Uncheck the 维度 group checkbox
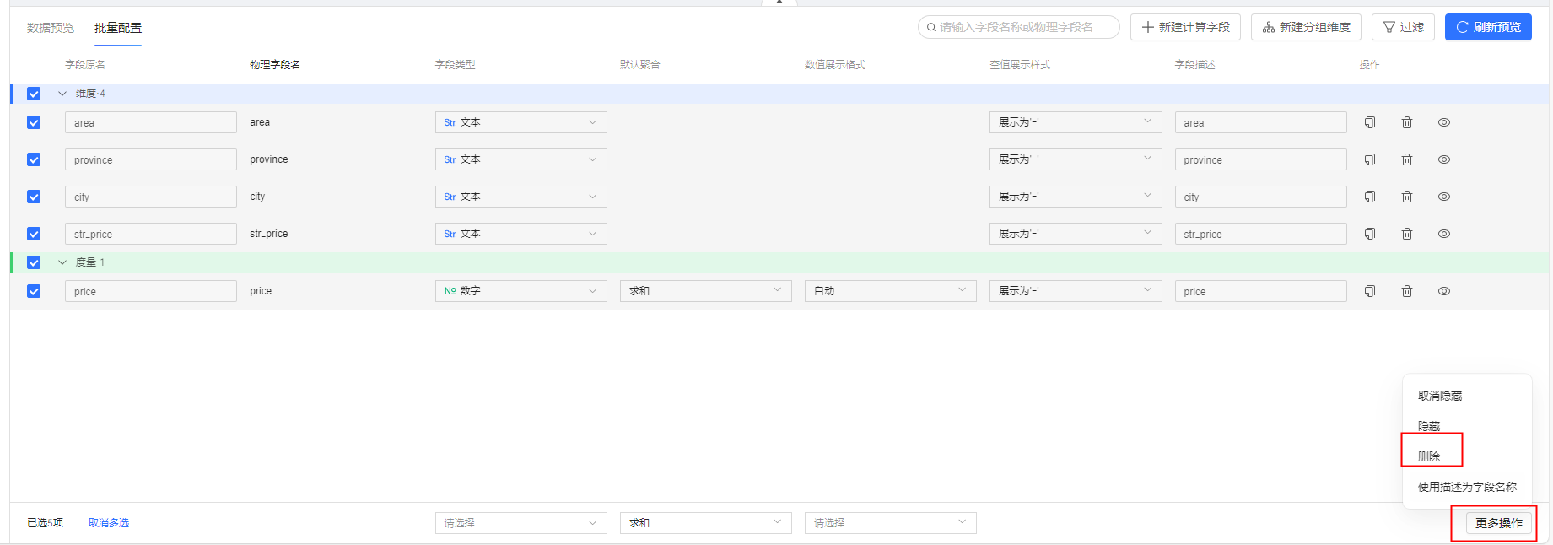 coord(34,94)
